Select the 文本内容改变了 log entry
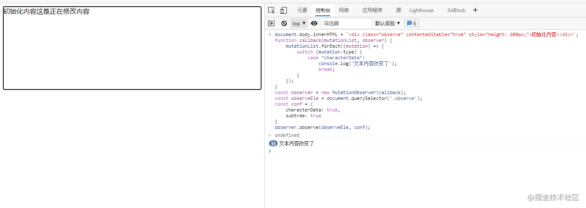 tap(297, 143)
